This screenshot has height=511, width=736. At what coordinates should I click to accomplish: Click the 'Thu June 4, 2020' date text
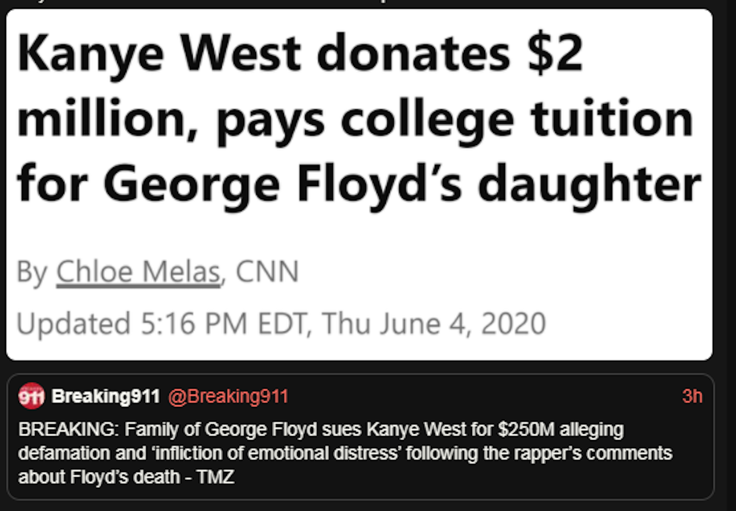point(434,323)
